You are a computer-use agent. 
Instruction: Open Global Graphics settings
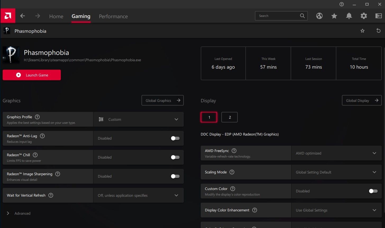(x=163, y=100)
